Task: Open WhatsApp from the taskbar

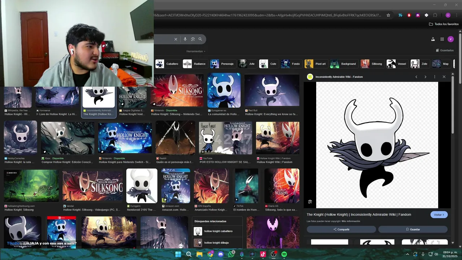Action: tap(231, 254)
